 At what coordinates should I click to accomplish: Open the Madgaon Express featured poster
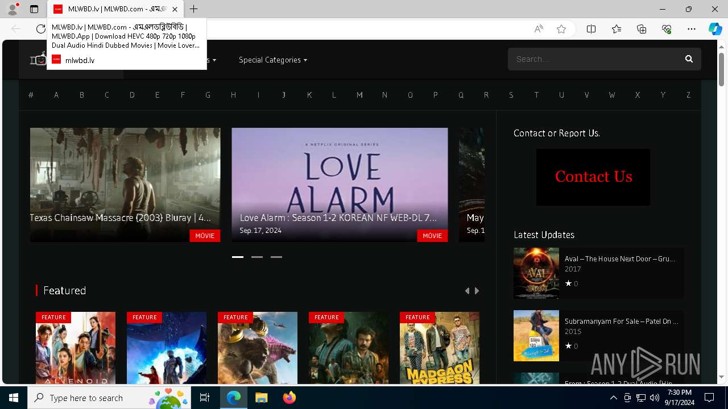(x=440, y=348)
